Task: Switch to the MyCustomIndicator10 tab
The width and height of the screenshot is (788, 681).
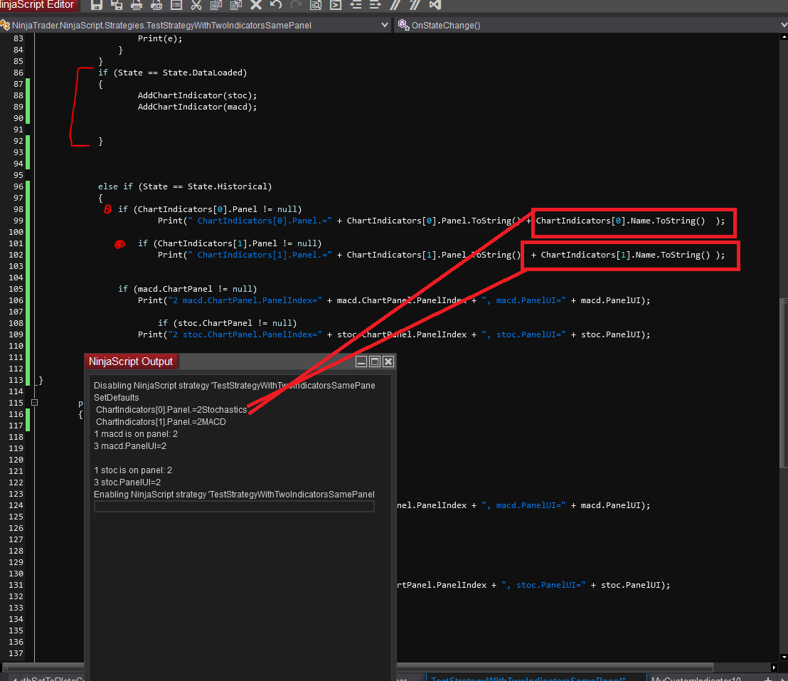Action: pos(696,678)
